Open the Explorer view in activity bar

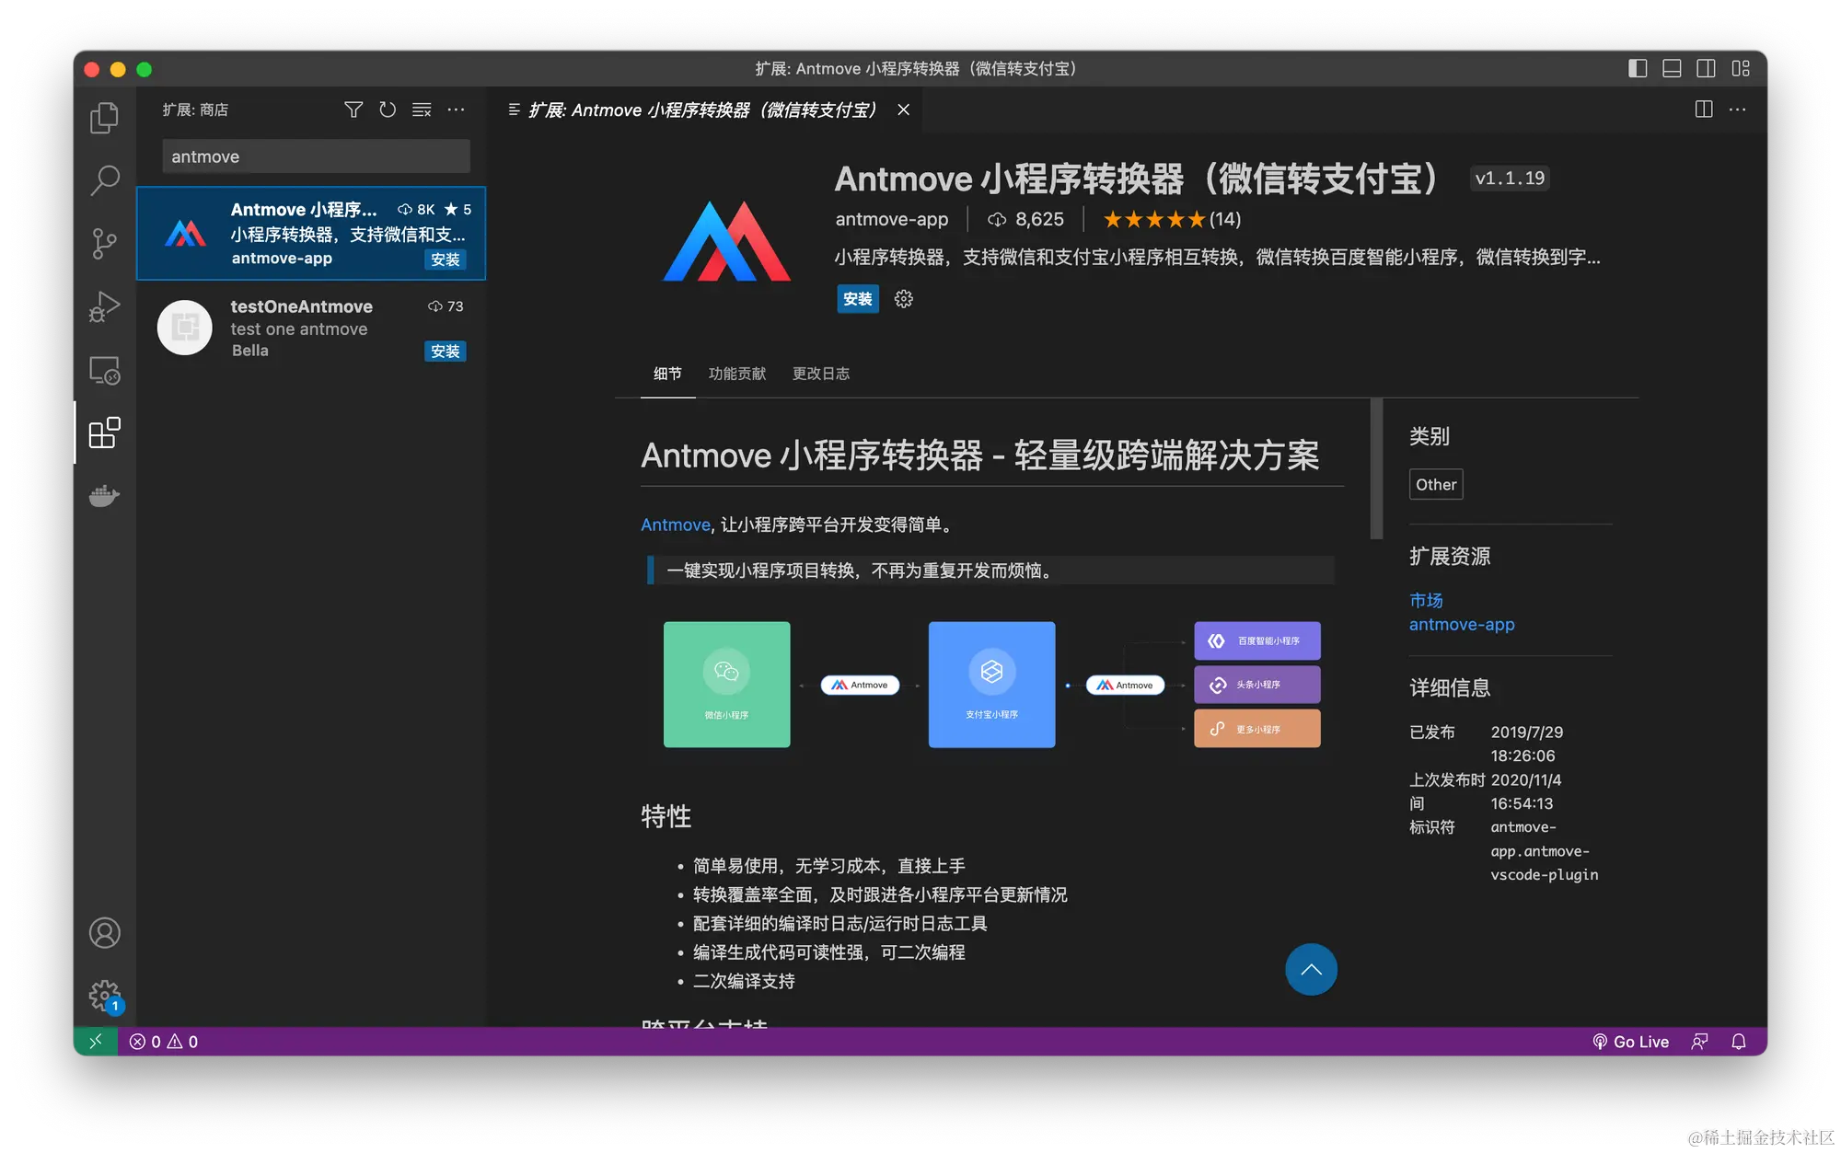pos(104,118)
